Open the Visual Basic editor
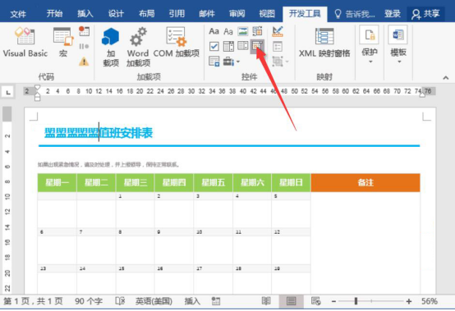The width and height of the screenshot is (455, 311). coord(25,43)
